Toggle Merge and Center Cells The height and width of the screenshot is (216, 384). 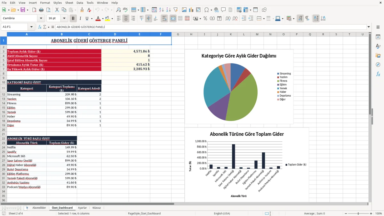pos(173,19)
